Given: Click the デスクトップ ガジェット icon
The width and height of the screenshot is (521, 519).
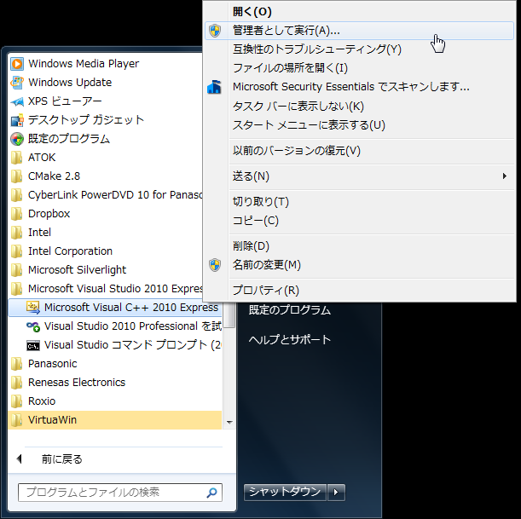Looking at the screenshot, I should pos(17,120).
